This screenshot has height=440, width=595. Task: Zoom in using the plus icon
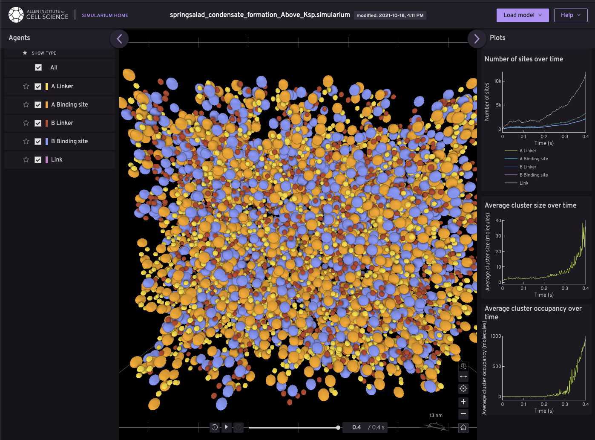pos(463,402)
